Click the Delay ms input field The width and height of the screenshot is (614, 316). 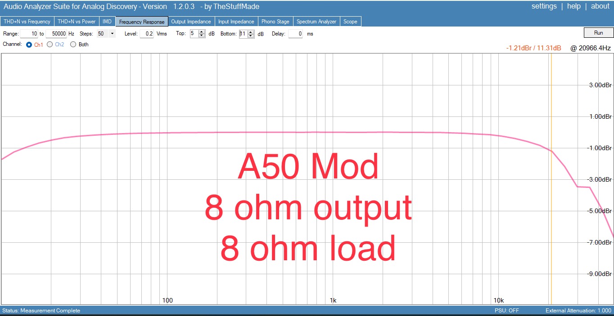click(295, 34)
